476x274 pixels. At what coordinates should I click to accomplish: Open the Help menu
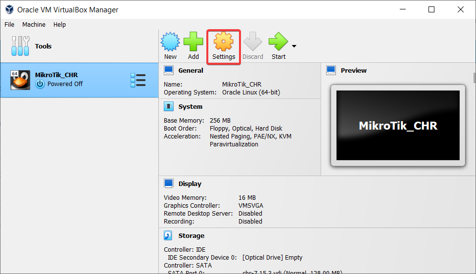click(59, 25)
